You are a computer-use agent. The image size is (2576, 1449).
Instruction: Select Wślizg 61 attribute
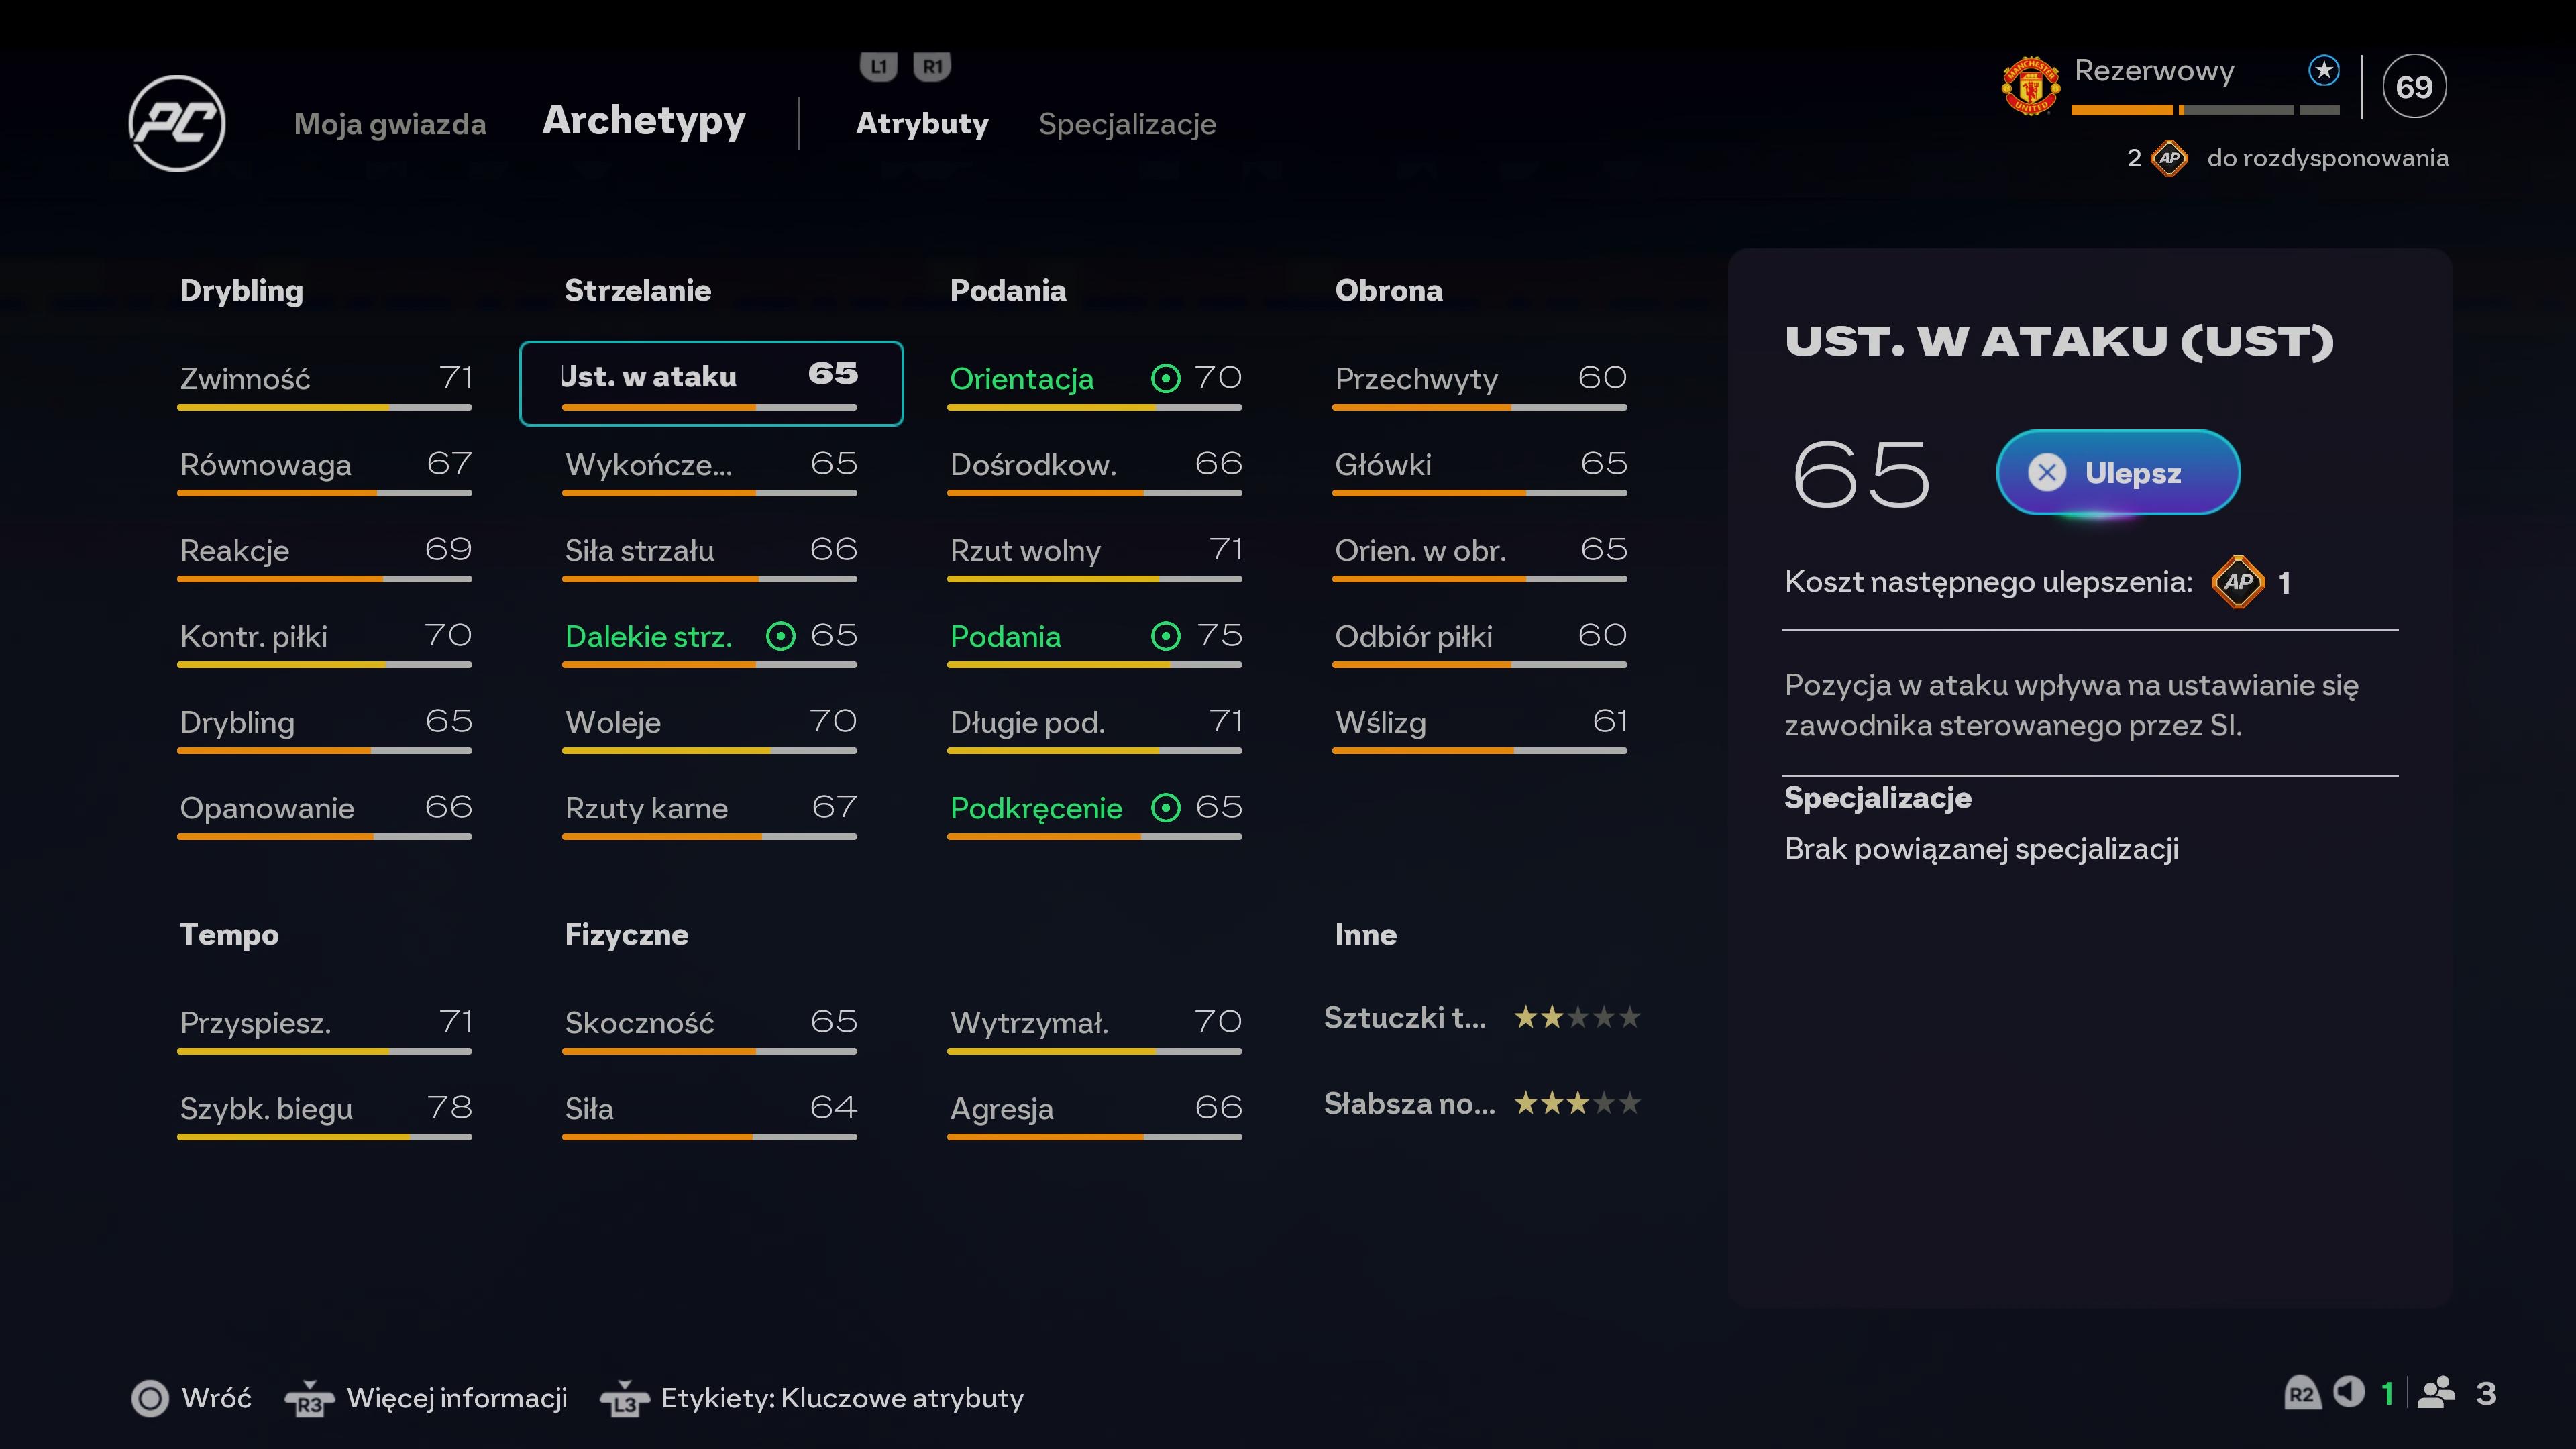pyautogui.click(x=1480, y=729)
